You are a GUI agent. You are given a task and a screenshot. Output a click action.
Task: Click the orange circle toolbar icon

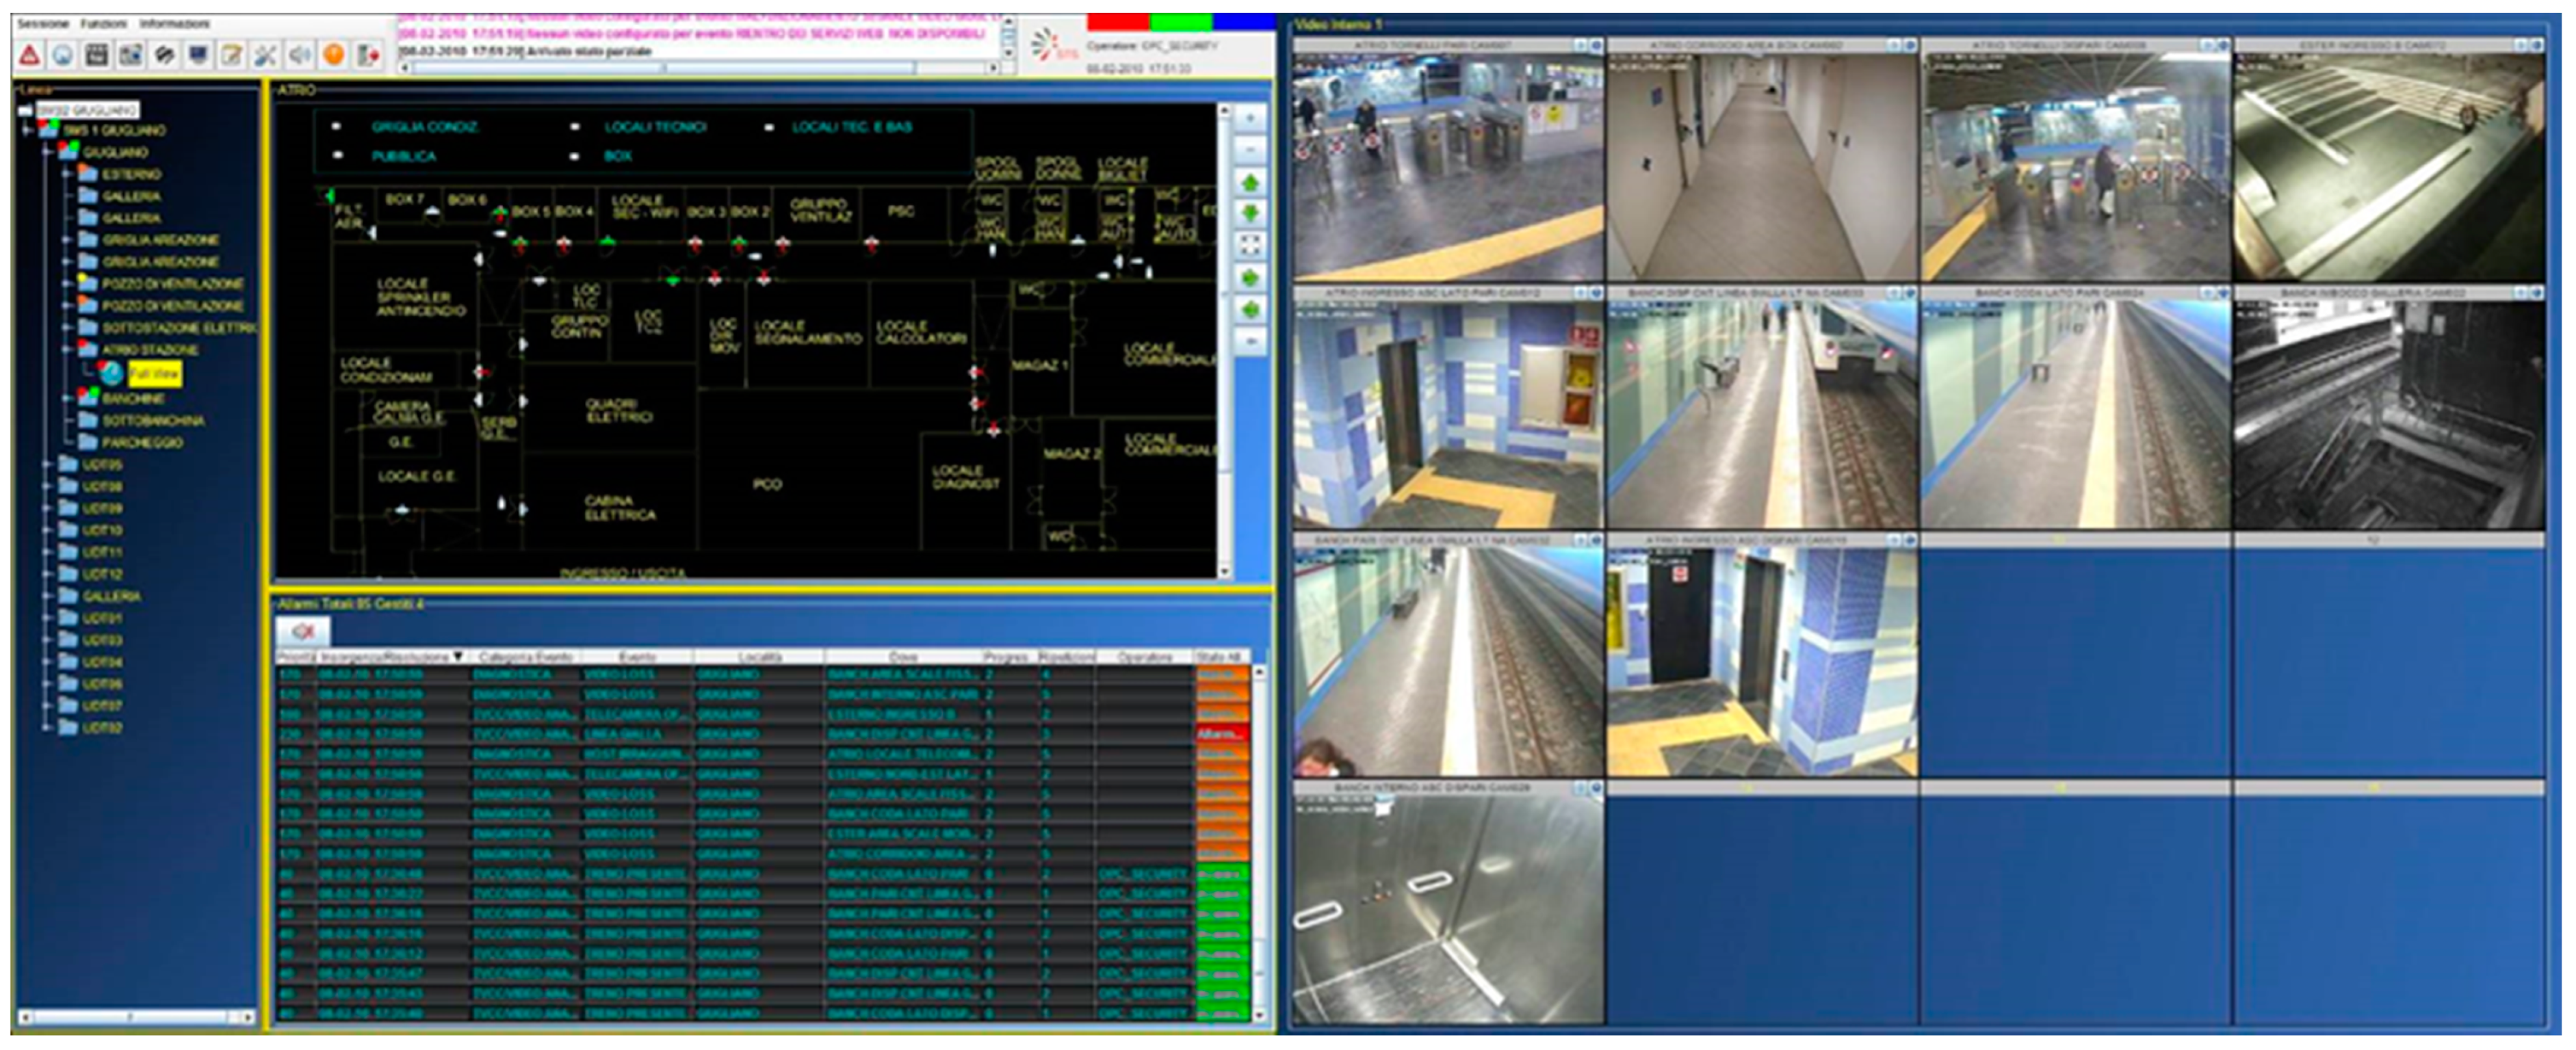[333, 55]
